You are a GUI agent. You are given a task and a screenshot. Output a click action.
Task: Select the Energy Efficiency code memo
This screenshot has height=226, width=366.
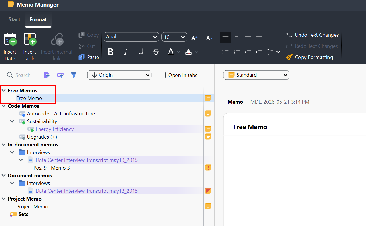coord(55,129)
